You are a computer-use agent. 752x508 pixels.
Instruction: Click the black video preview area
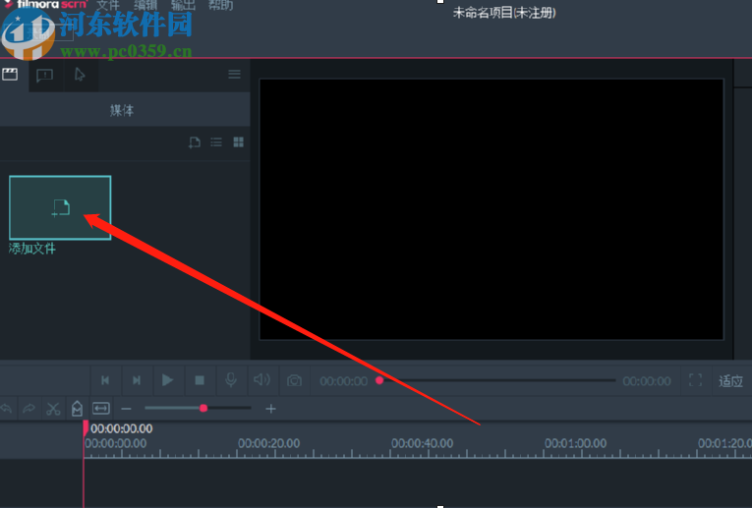[492, 209]
